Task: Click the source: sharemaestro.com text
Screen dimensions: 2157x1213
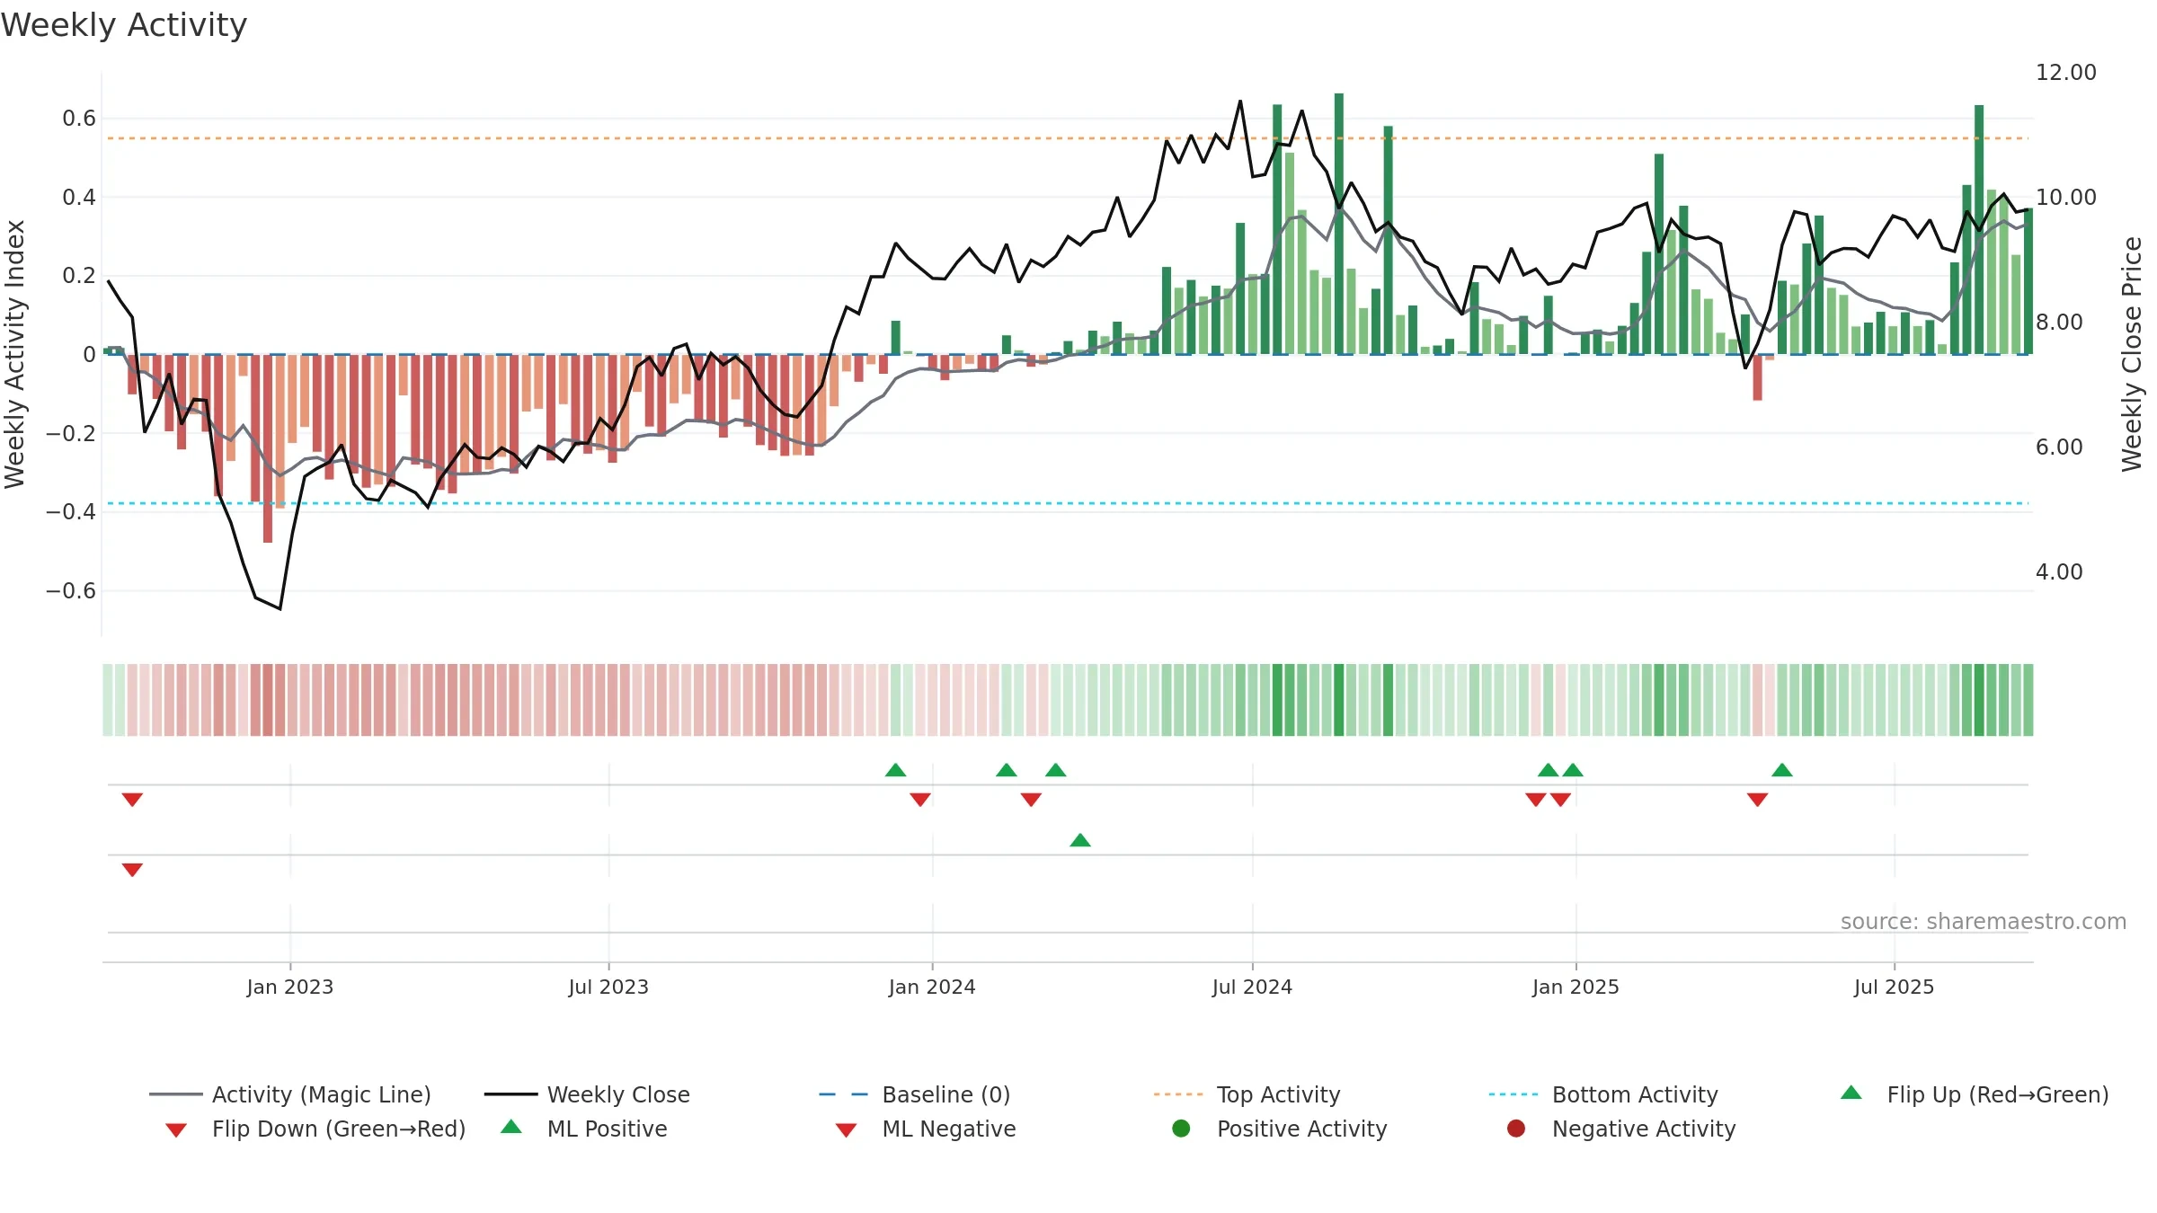Action: [1984, 922]
